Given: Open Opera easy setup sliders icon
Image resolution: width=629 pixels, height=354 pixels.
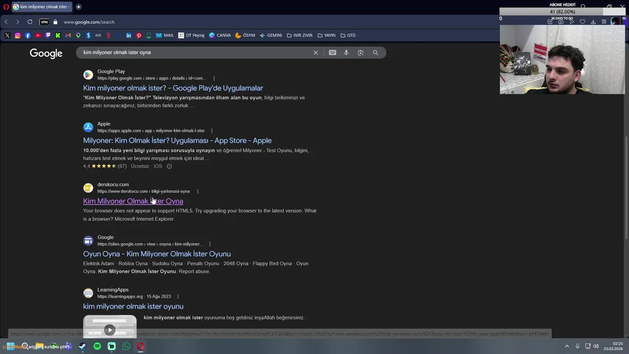Looking at the screenshot, I should [x=604, y=22].
